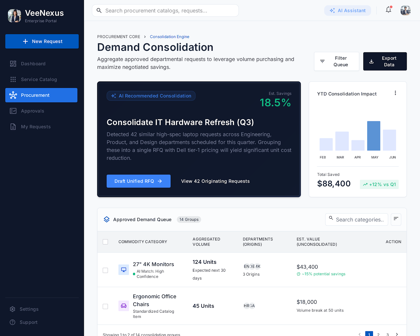
Task: Click the MAY bar in the chart
Action: pos(374,136)
